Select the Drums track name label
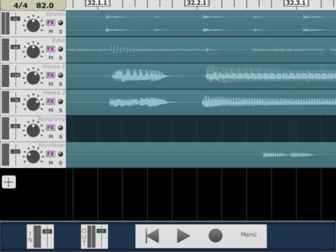 click(55, 14)
